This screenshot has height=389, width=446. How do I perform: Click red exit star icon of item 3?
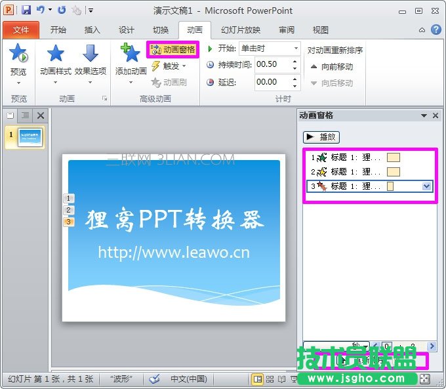click(322, 186)
